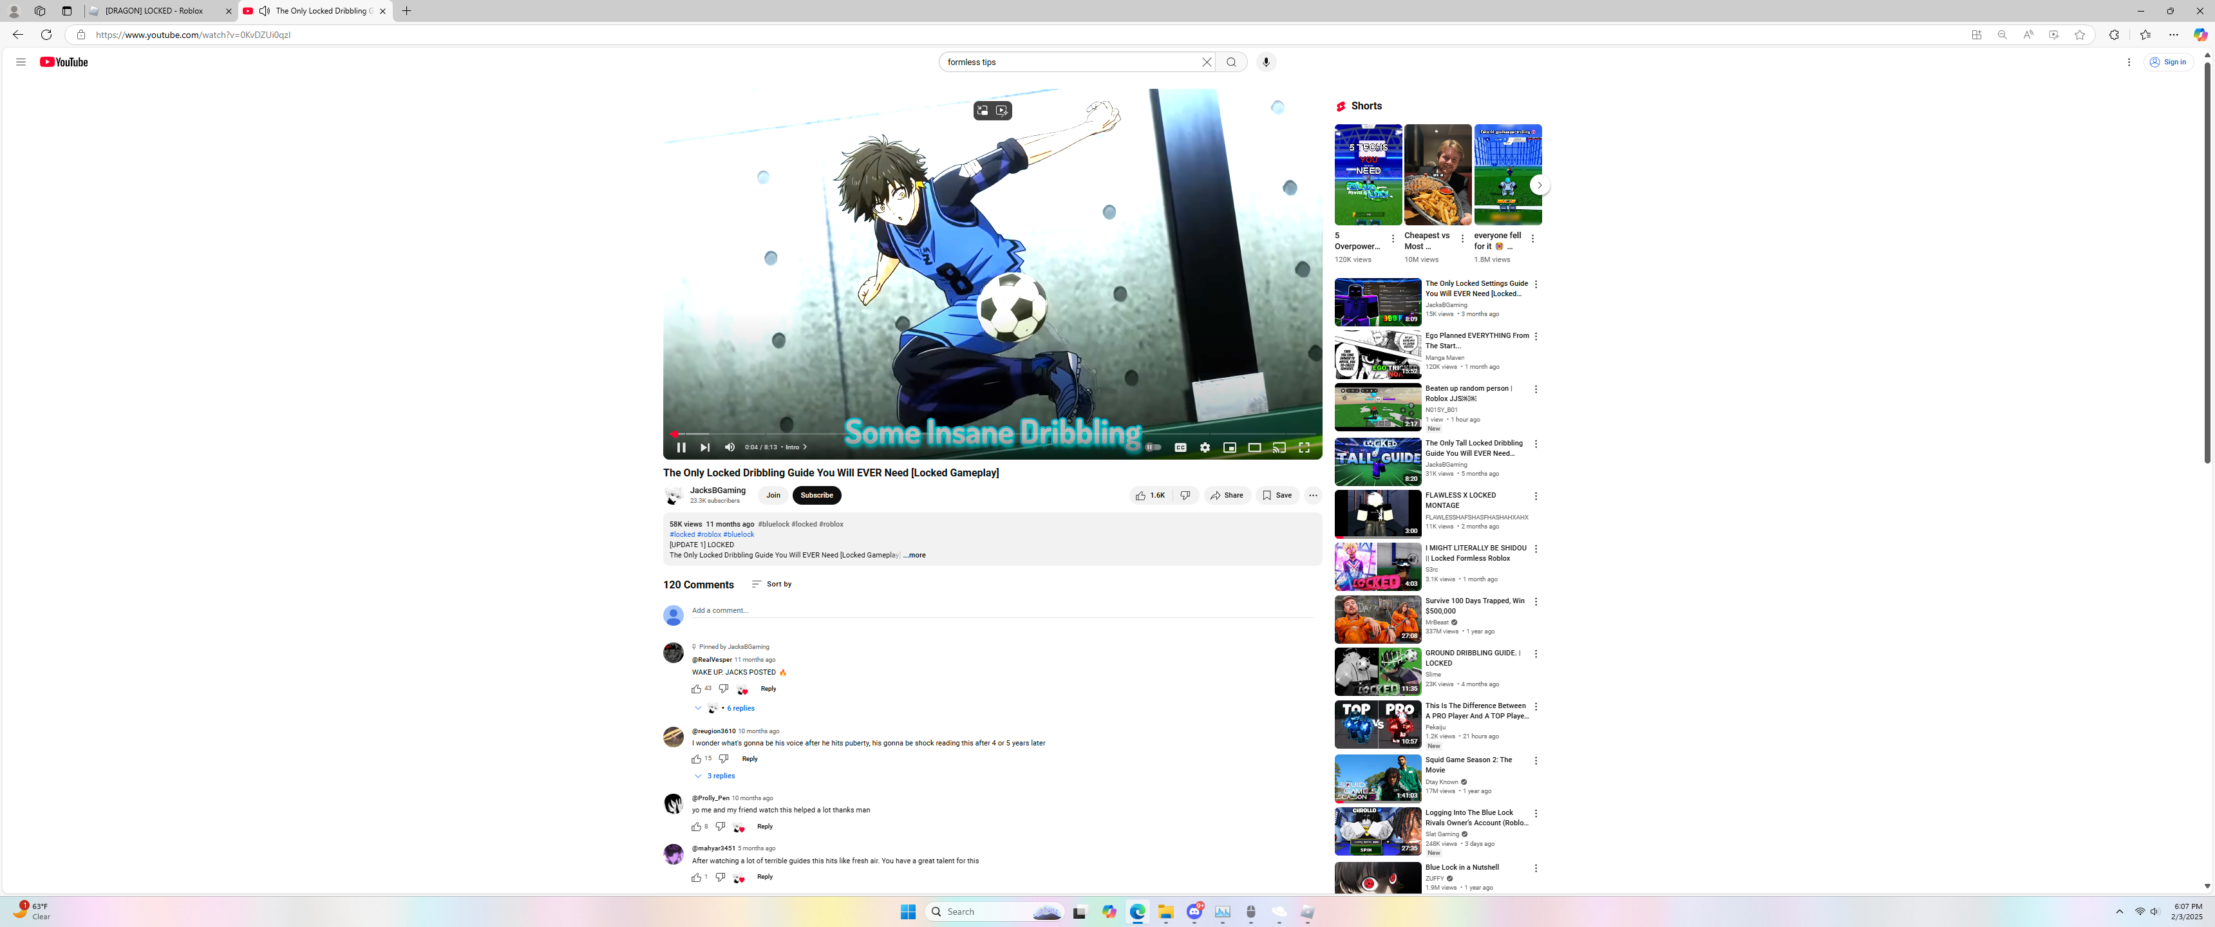The image size is (2215, 927).
Task: Share this video
Action: click(1227, 495)
